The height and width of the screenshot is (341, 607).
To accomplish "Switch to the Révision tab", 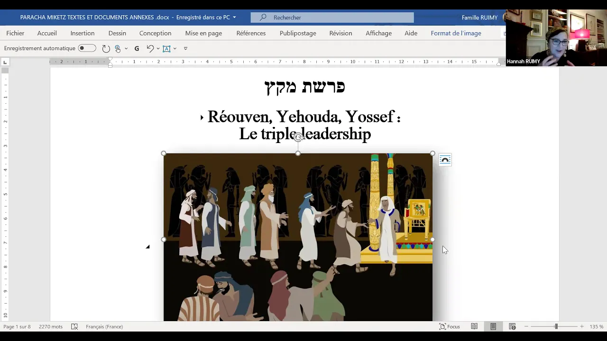I will 340,33.
